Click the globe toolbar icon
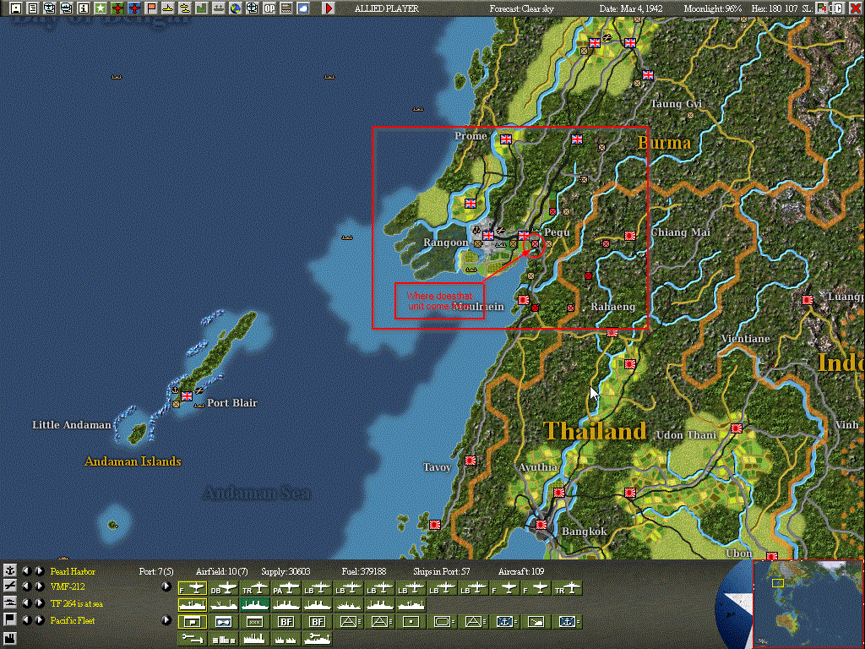 pos(236,8)
